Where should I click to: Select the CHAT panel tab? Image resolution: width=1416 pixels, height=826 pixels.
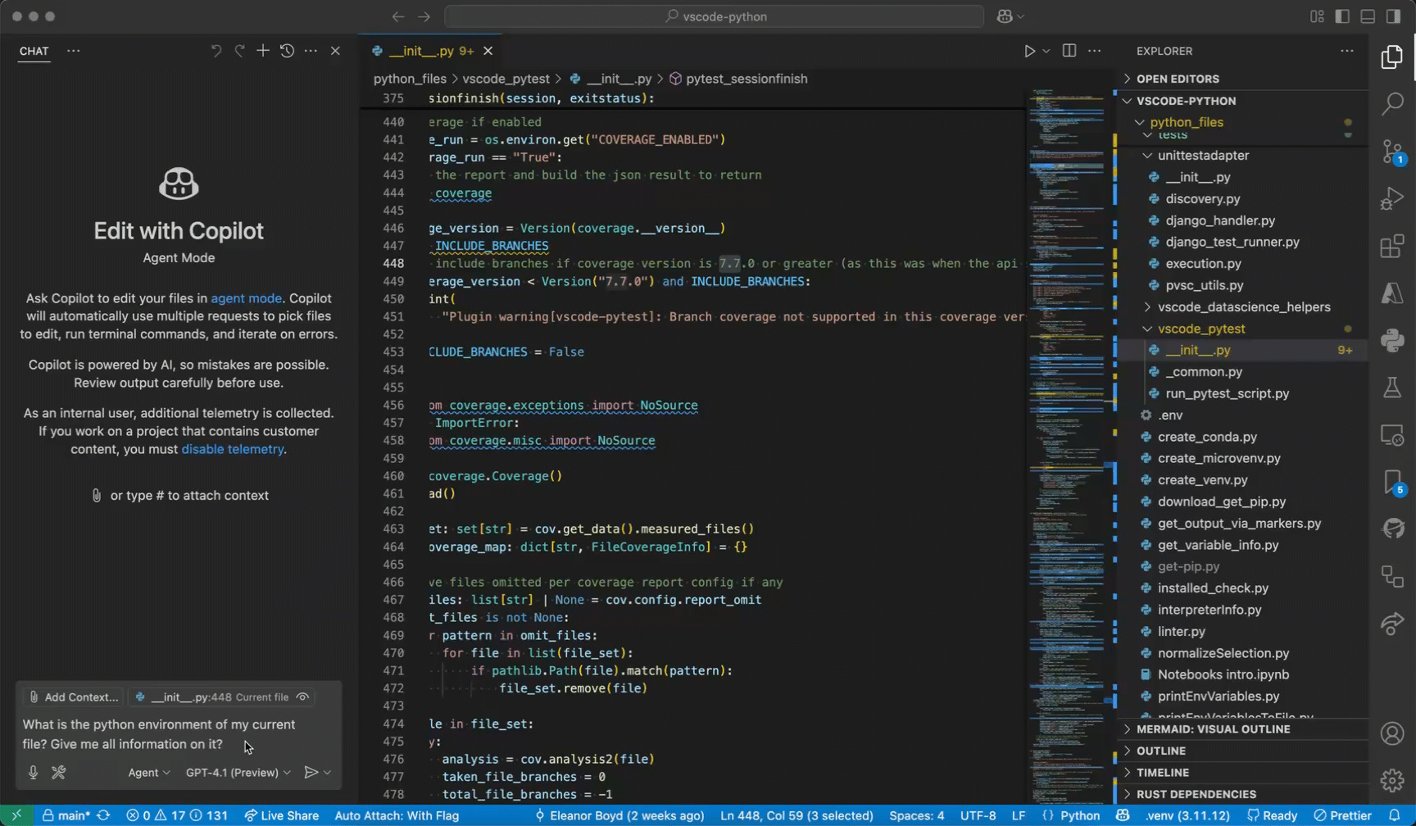pos(34,51)
